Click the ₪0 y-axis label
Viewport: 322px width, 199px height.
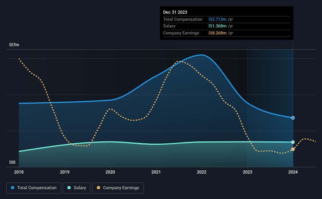coord(12,162)
